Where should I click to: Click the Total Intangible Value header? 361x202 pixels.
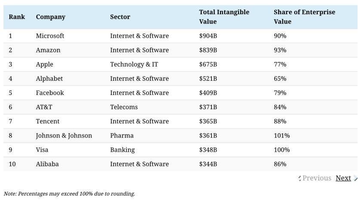point(224,17)
